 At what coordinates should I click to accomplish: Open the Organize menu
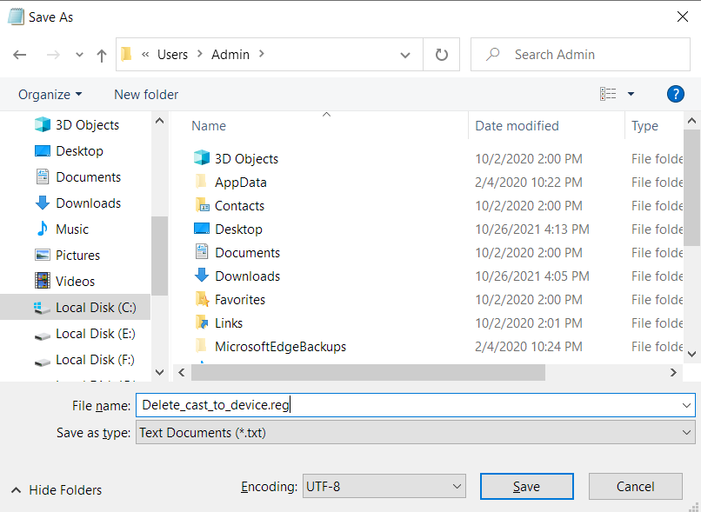click(50, 94)
